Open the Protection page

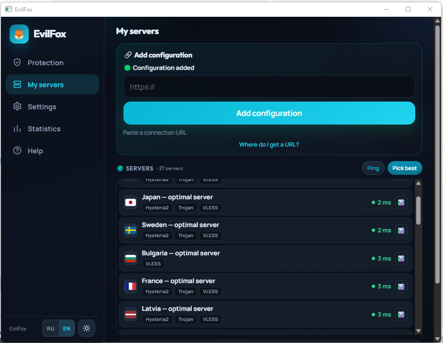point(52,63)
